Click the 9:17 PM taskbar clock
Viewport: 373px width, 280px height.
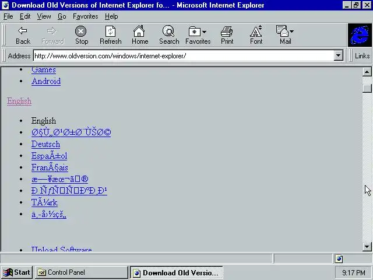pyautogui.click(x=353, y=272)
